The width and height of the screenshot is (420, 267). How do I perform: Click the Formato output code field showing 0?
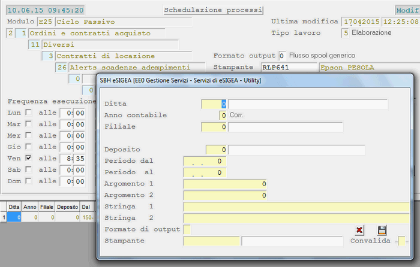pyautogui.click(x=282, y=56)
